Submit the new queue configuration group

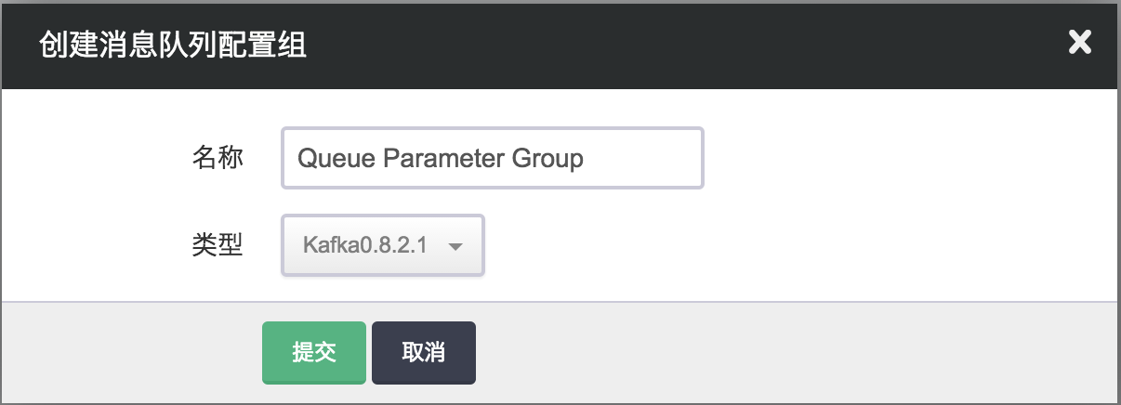(x=314, y=353)
